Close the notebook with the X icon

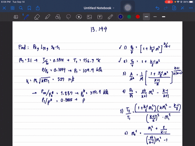(4, 8)
